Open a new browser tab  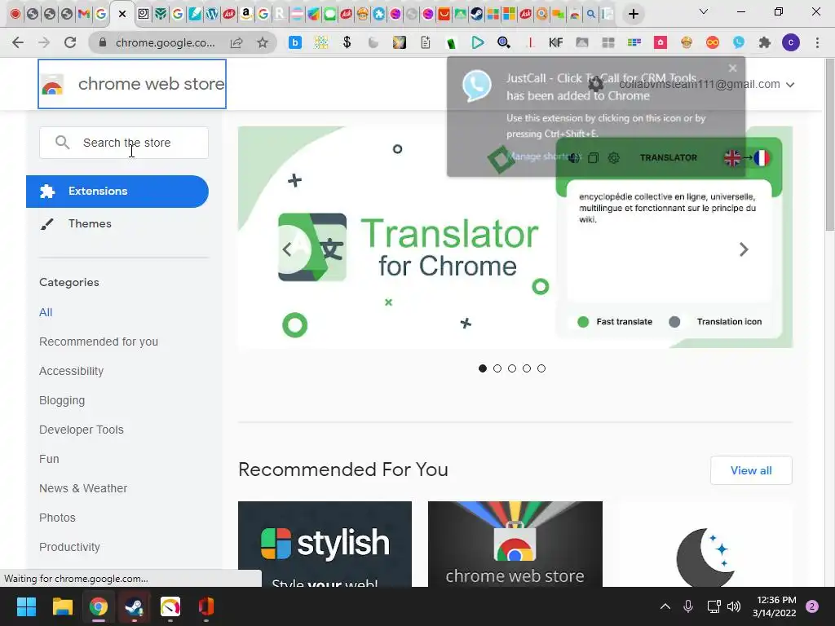click(633, 14)
